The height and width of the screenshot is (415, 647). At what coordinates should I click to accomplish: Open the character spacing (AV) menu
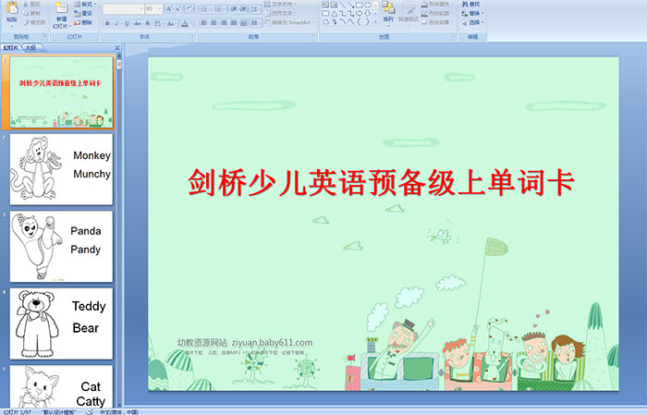tap(158, 23)
